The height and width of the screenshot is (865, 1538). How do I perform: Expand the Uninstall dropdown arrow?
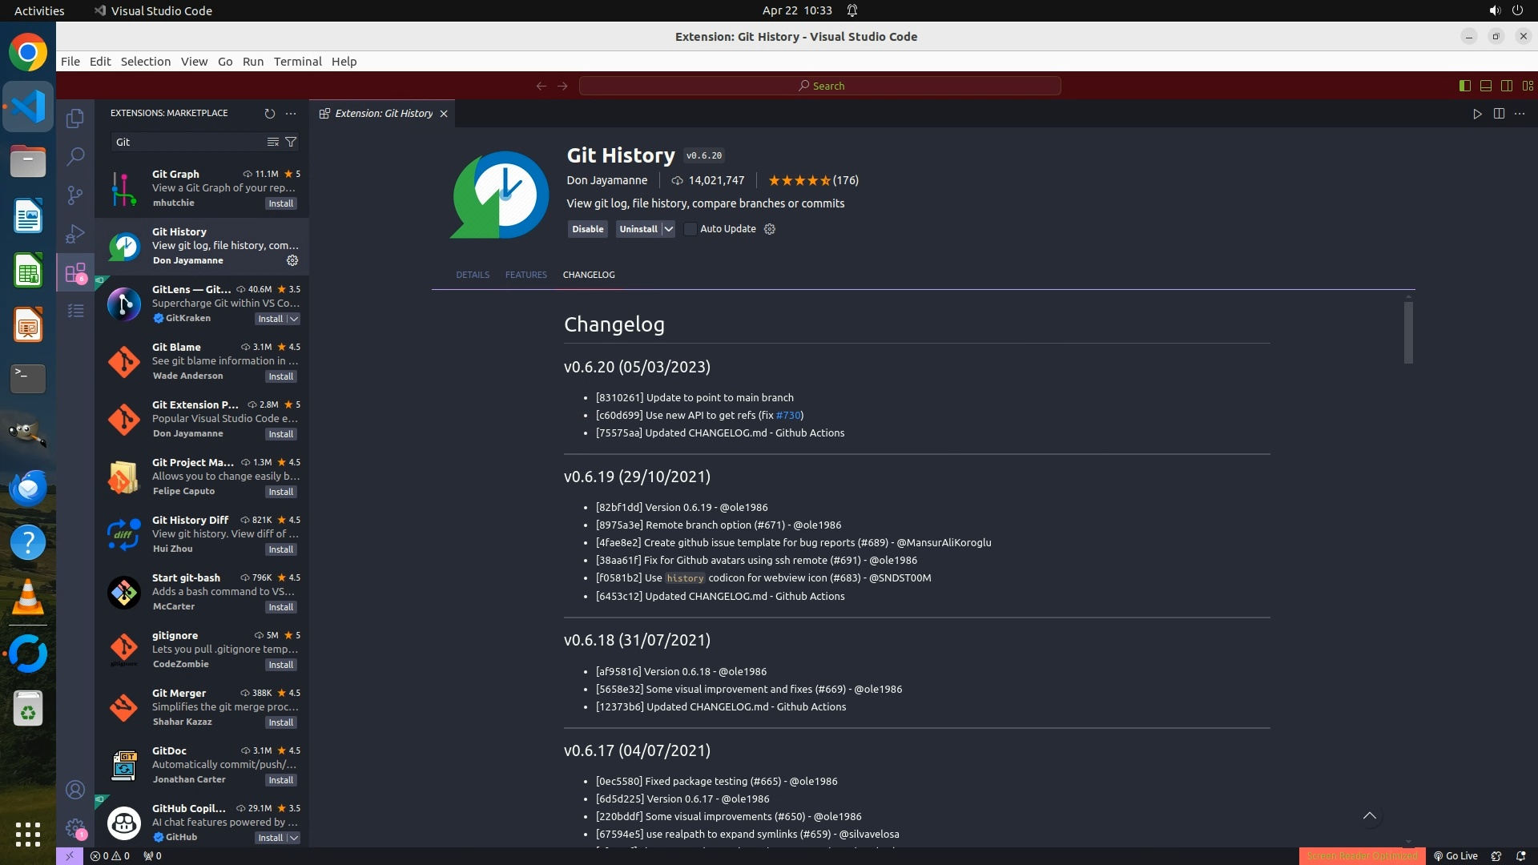668,229
